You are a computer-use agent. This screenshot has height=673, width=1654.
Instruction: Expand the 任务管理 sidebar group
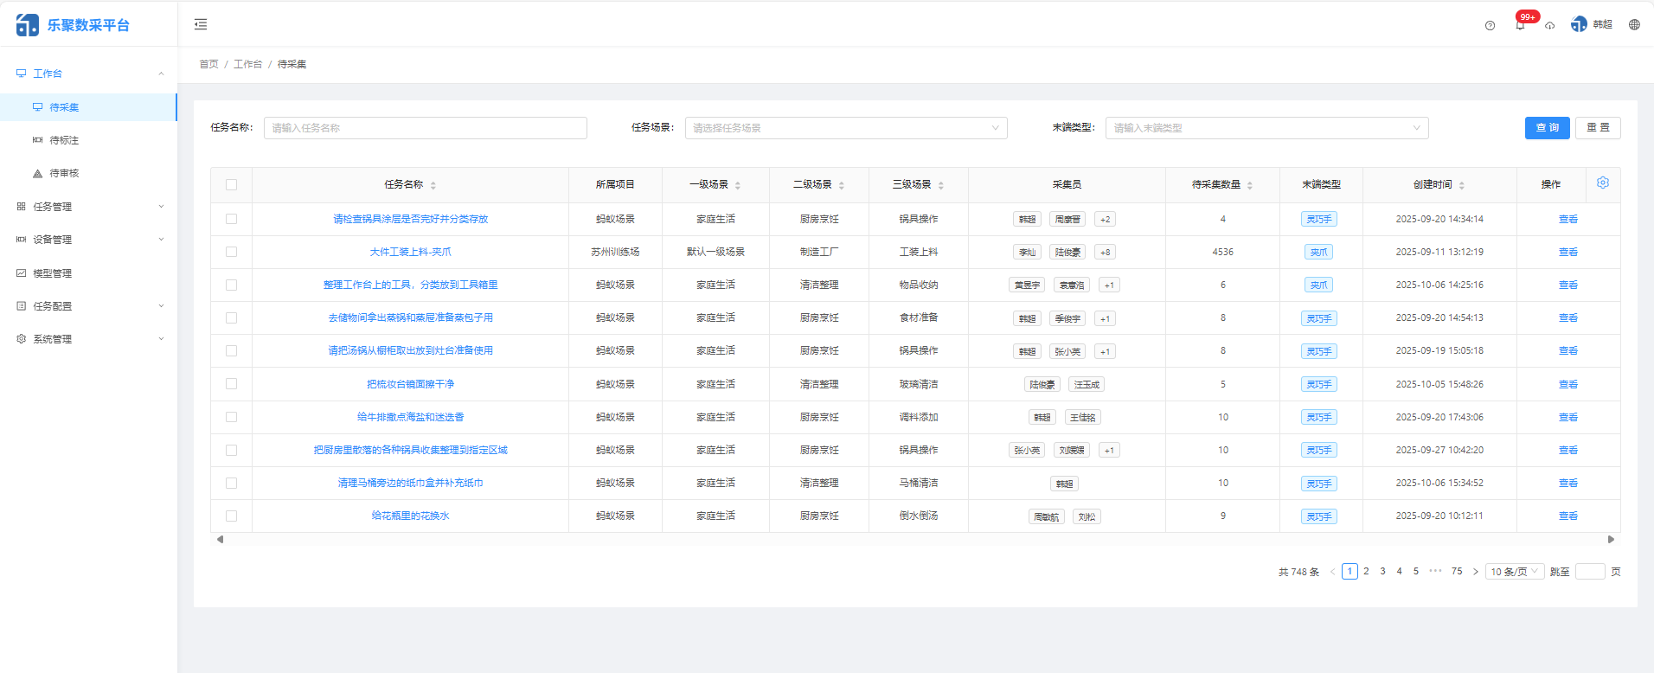coord(88,207)
